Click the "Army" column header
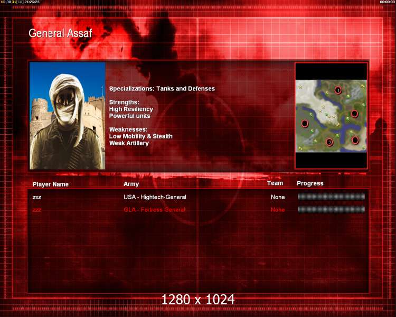The height and width of the screenshot is (317, 396). [x=131, y=184]
